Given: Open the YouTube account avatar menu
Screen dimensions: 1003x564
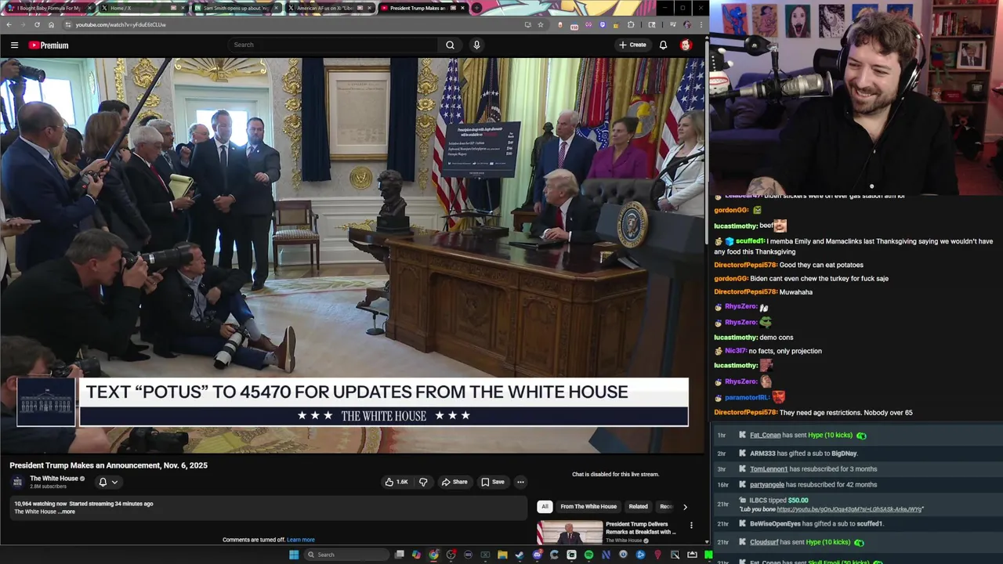Looking at the screenshot, I should pos(686,45).
